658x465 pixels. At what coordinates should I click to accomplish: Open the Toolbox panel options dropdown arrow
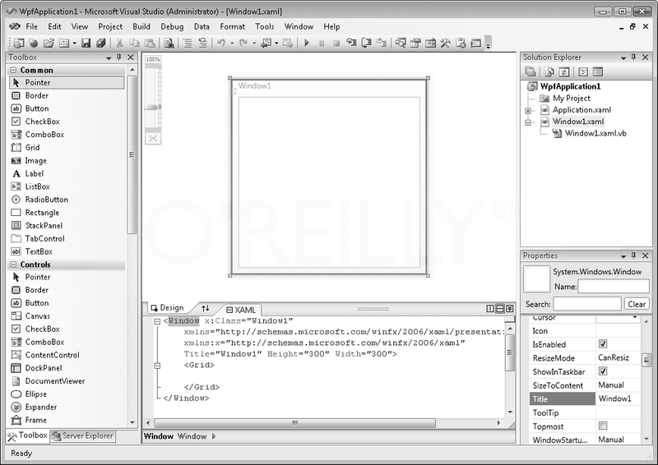[109, 58]
